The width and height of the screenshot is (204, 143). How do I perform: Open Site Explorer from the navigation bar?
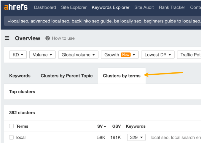point(74,7)
